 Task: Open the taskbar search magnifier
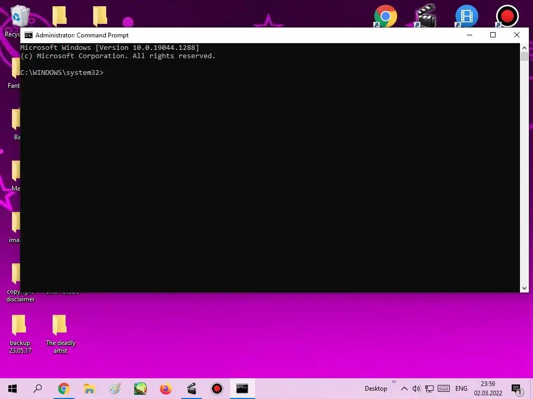click(x=37, y=389)
